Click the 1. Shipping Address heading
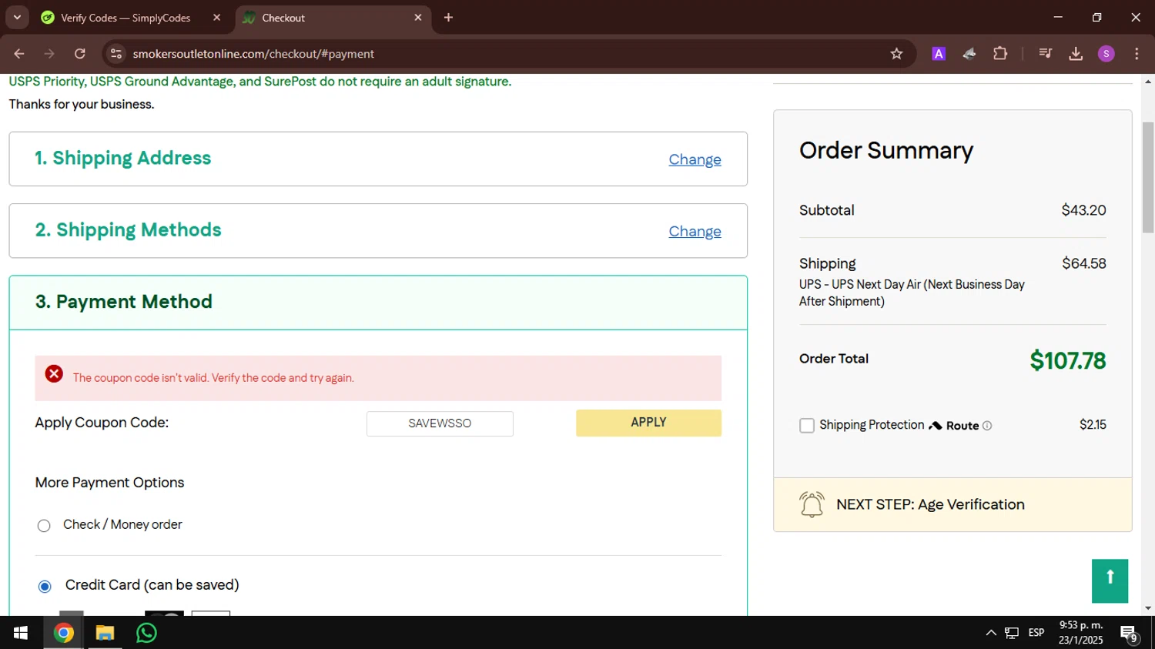Image resolution: width=1155 pixels, height=649 pixels. [x=122, y=158]
